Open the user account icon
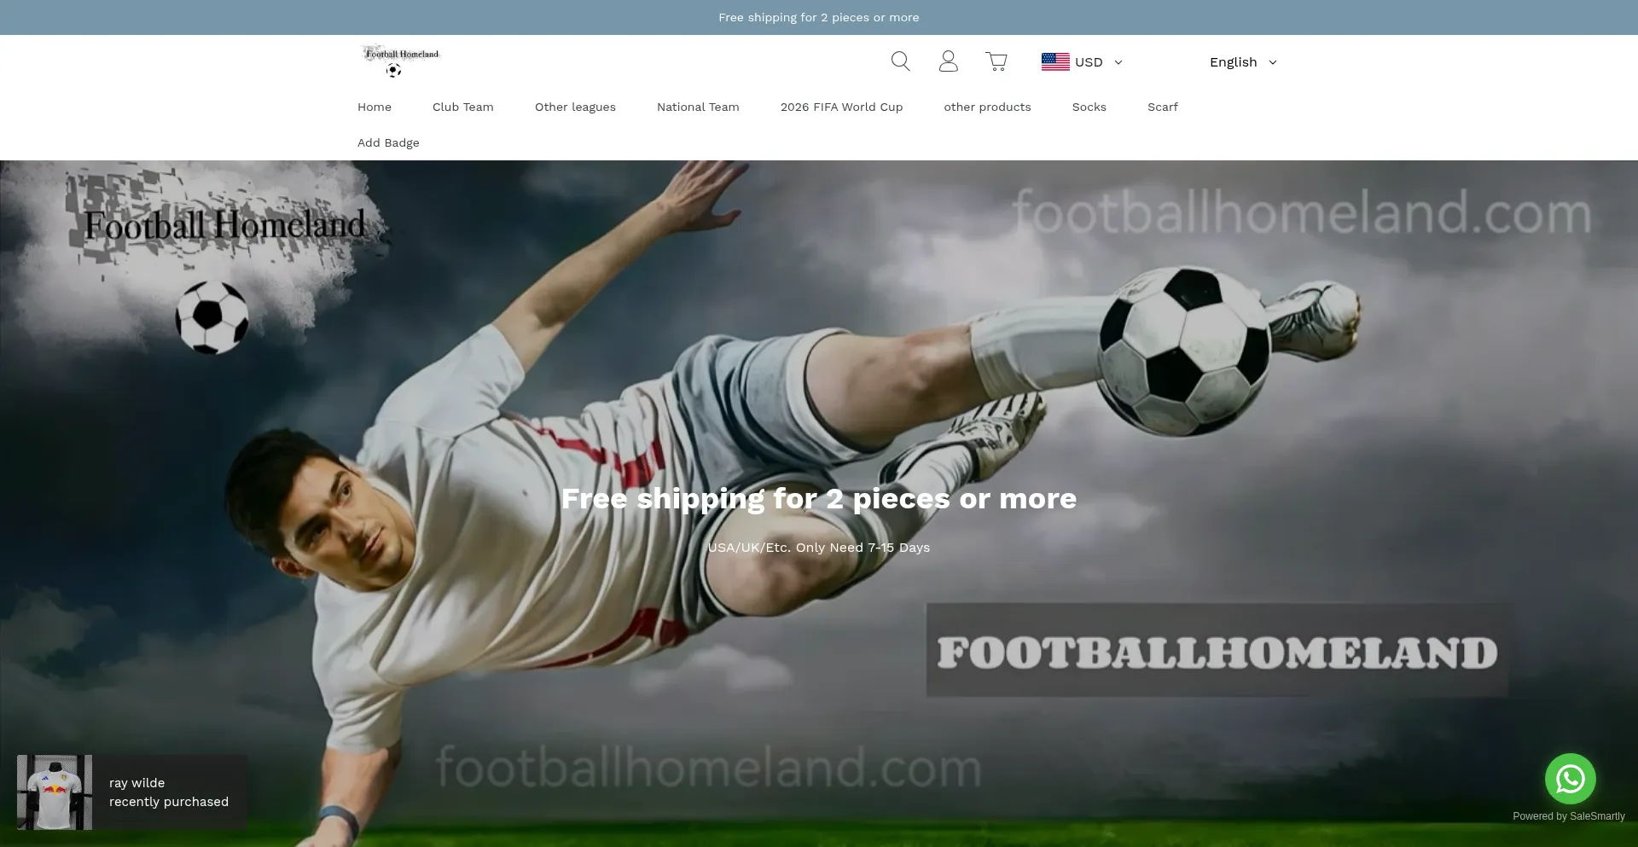The width and height of the screenshot is (1638, 847). tap(948, 61)
